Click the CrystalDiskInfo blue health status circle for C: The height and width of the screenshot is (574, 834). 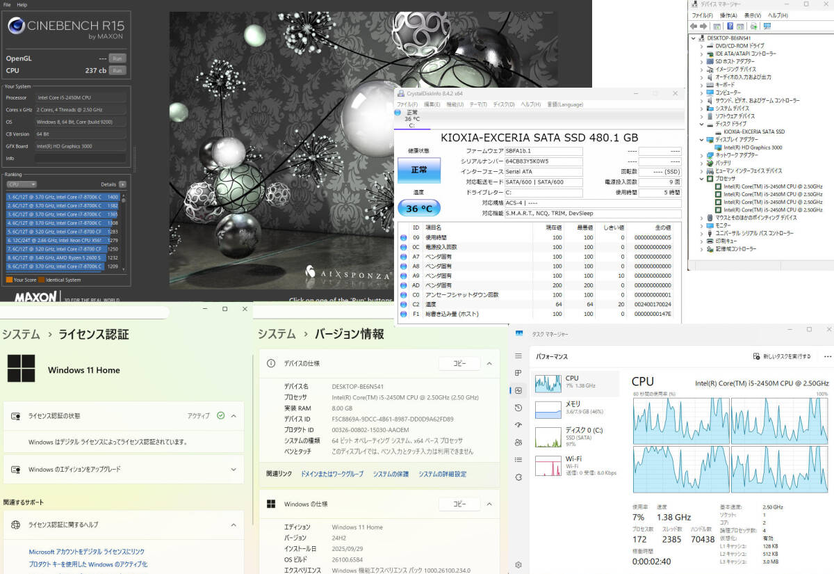pyautogui.click(x=398, y=112)
